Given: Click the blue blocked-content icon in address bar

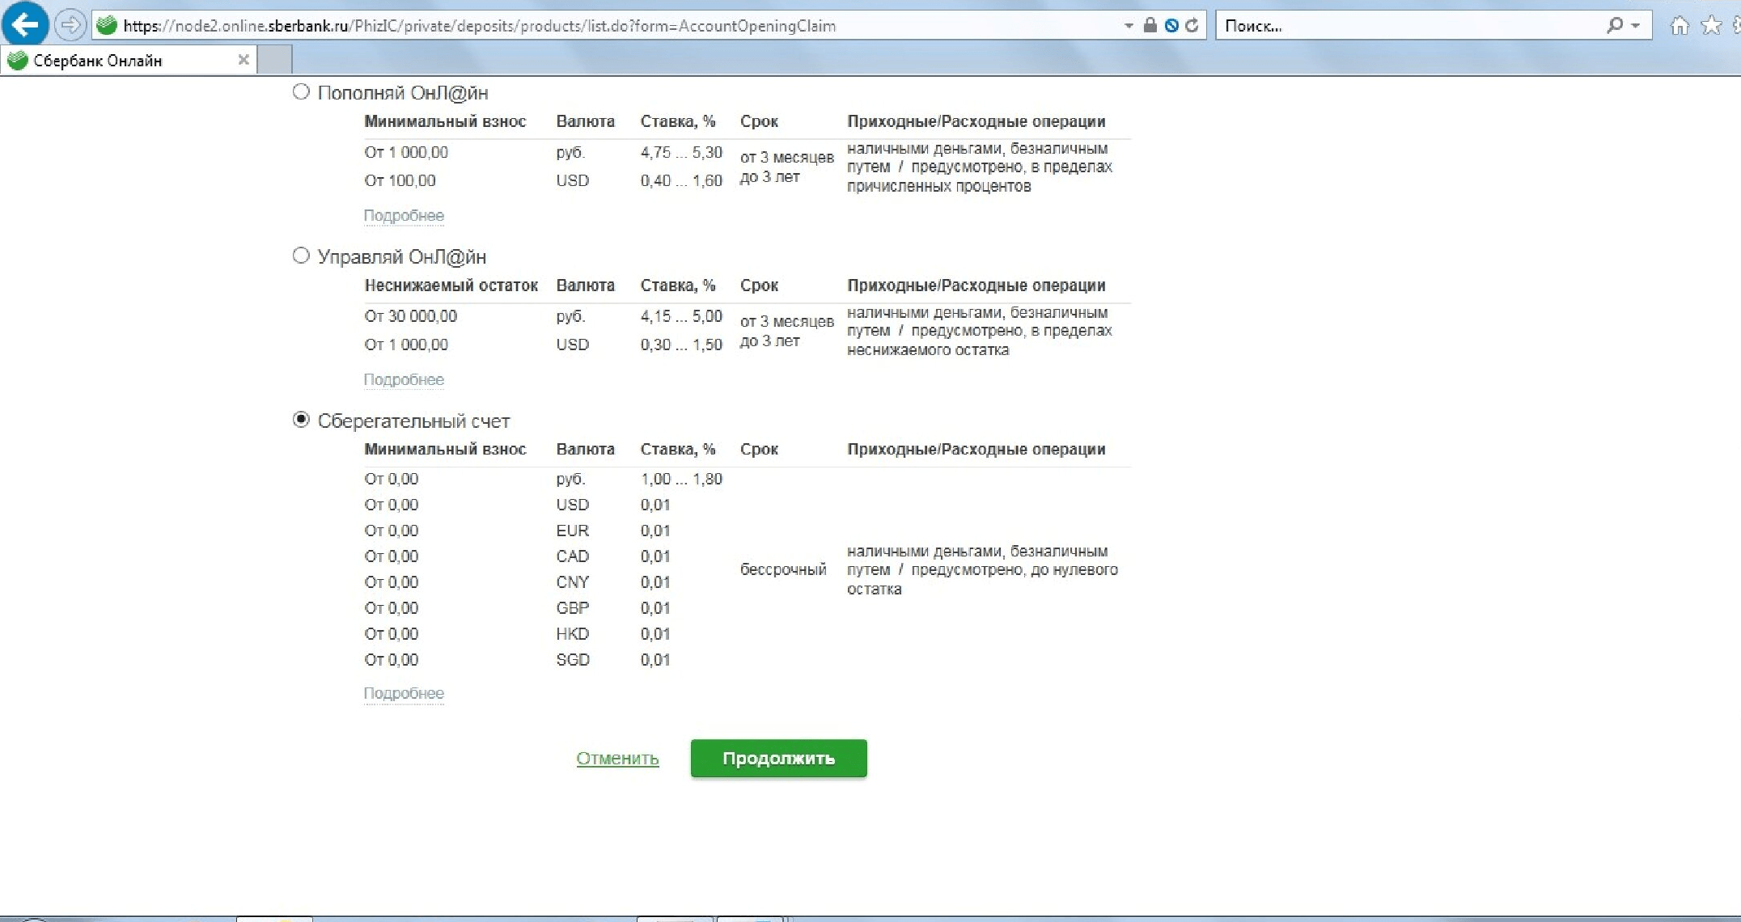Looking at the screenshot, I should pyautogui.click(x=1171, y=25).
